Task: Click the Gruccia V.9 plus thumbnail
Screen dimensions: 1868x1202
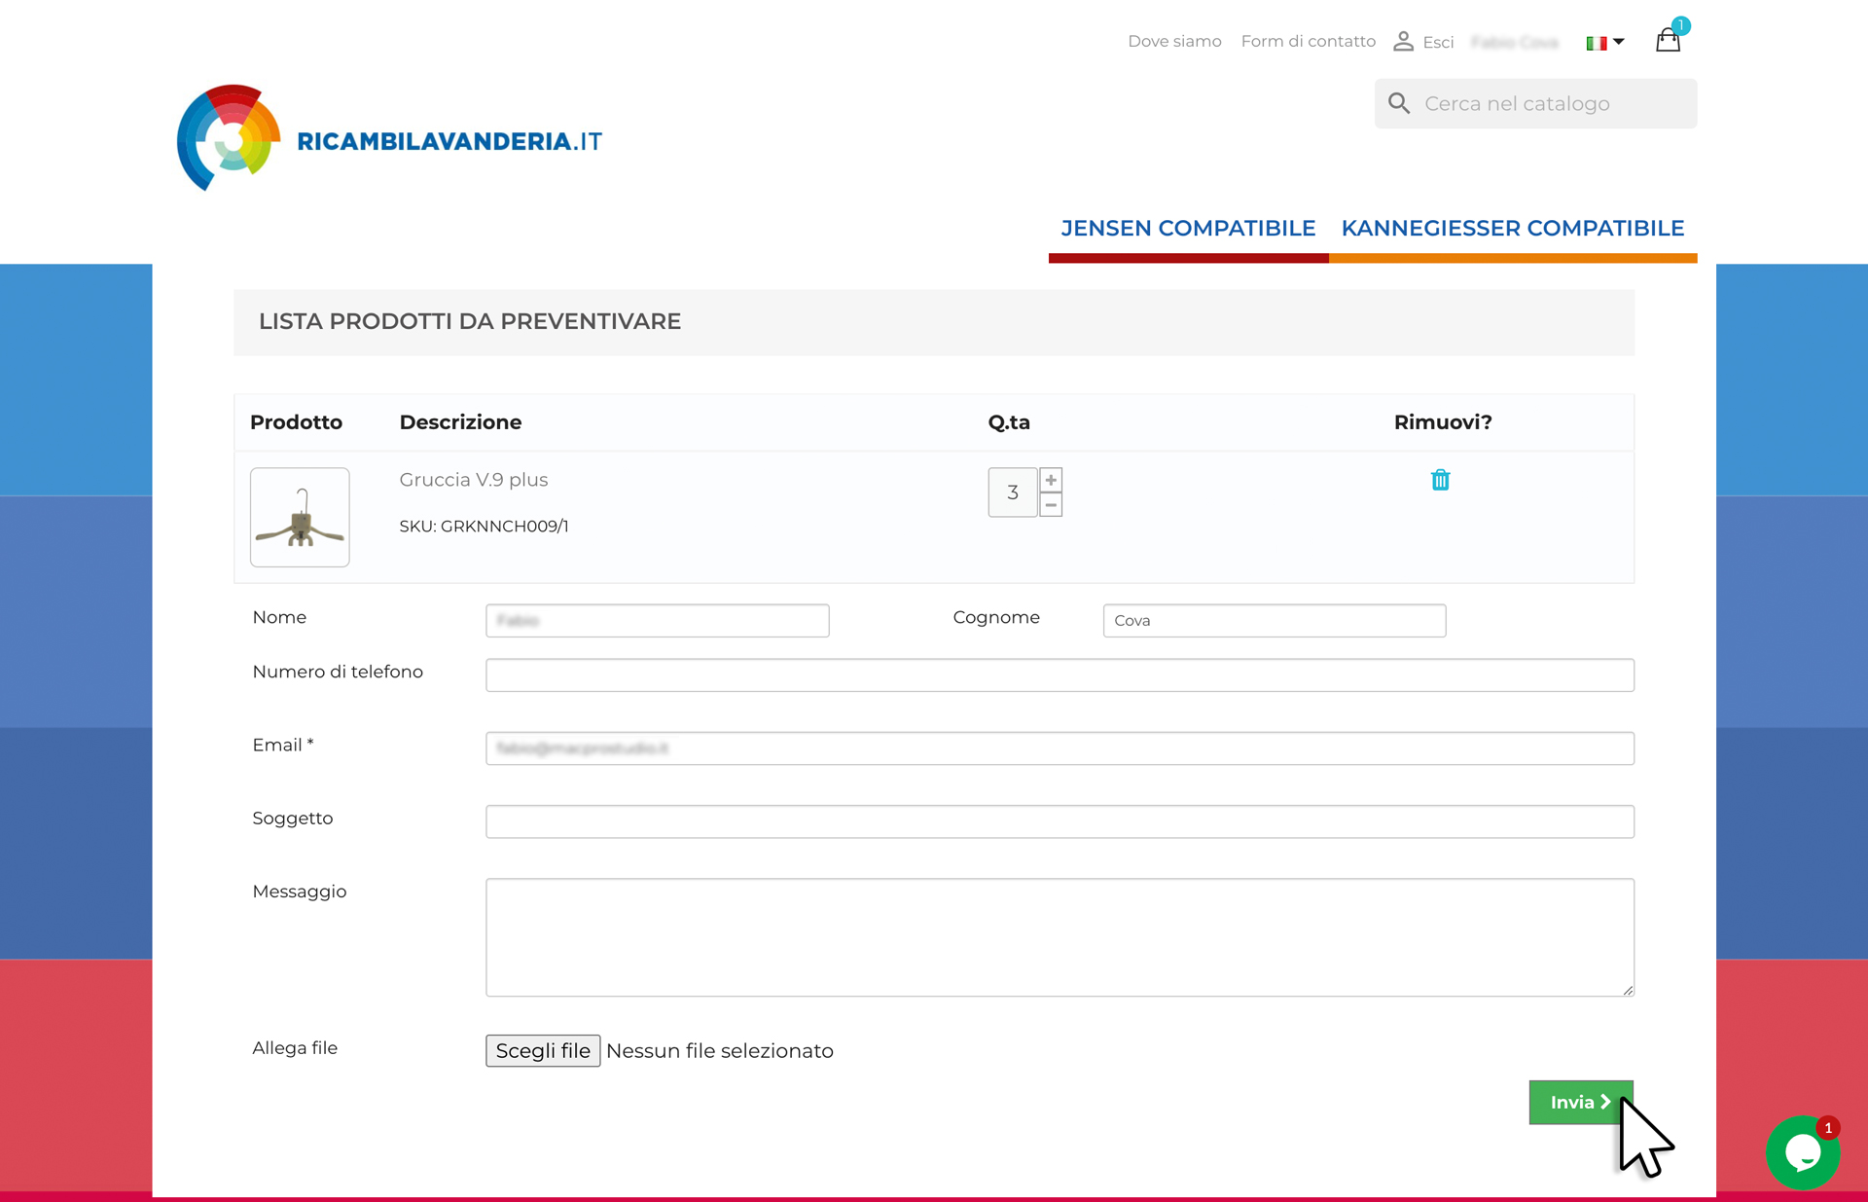Action: 300,517
